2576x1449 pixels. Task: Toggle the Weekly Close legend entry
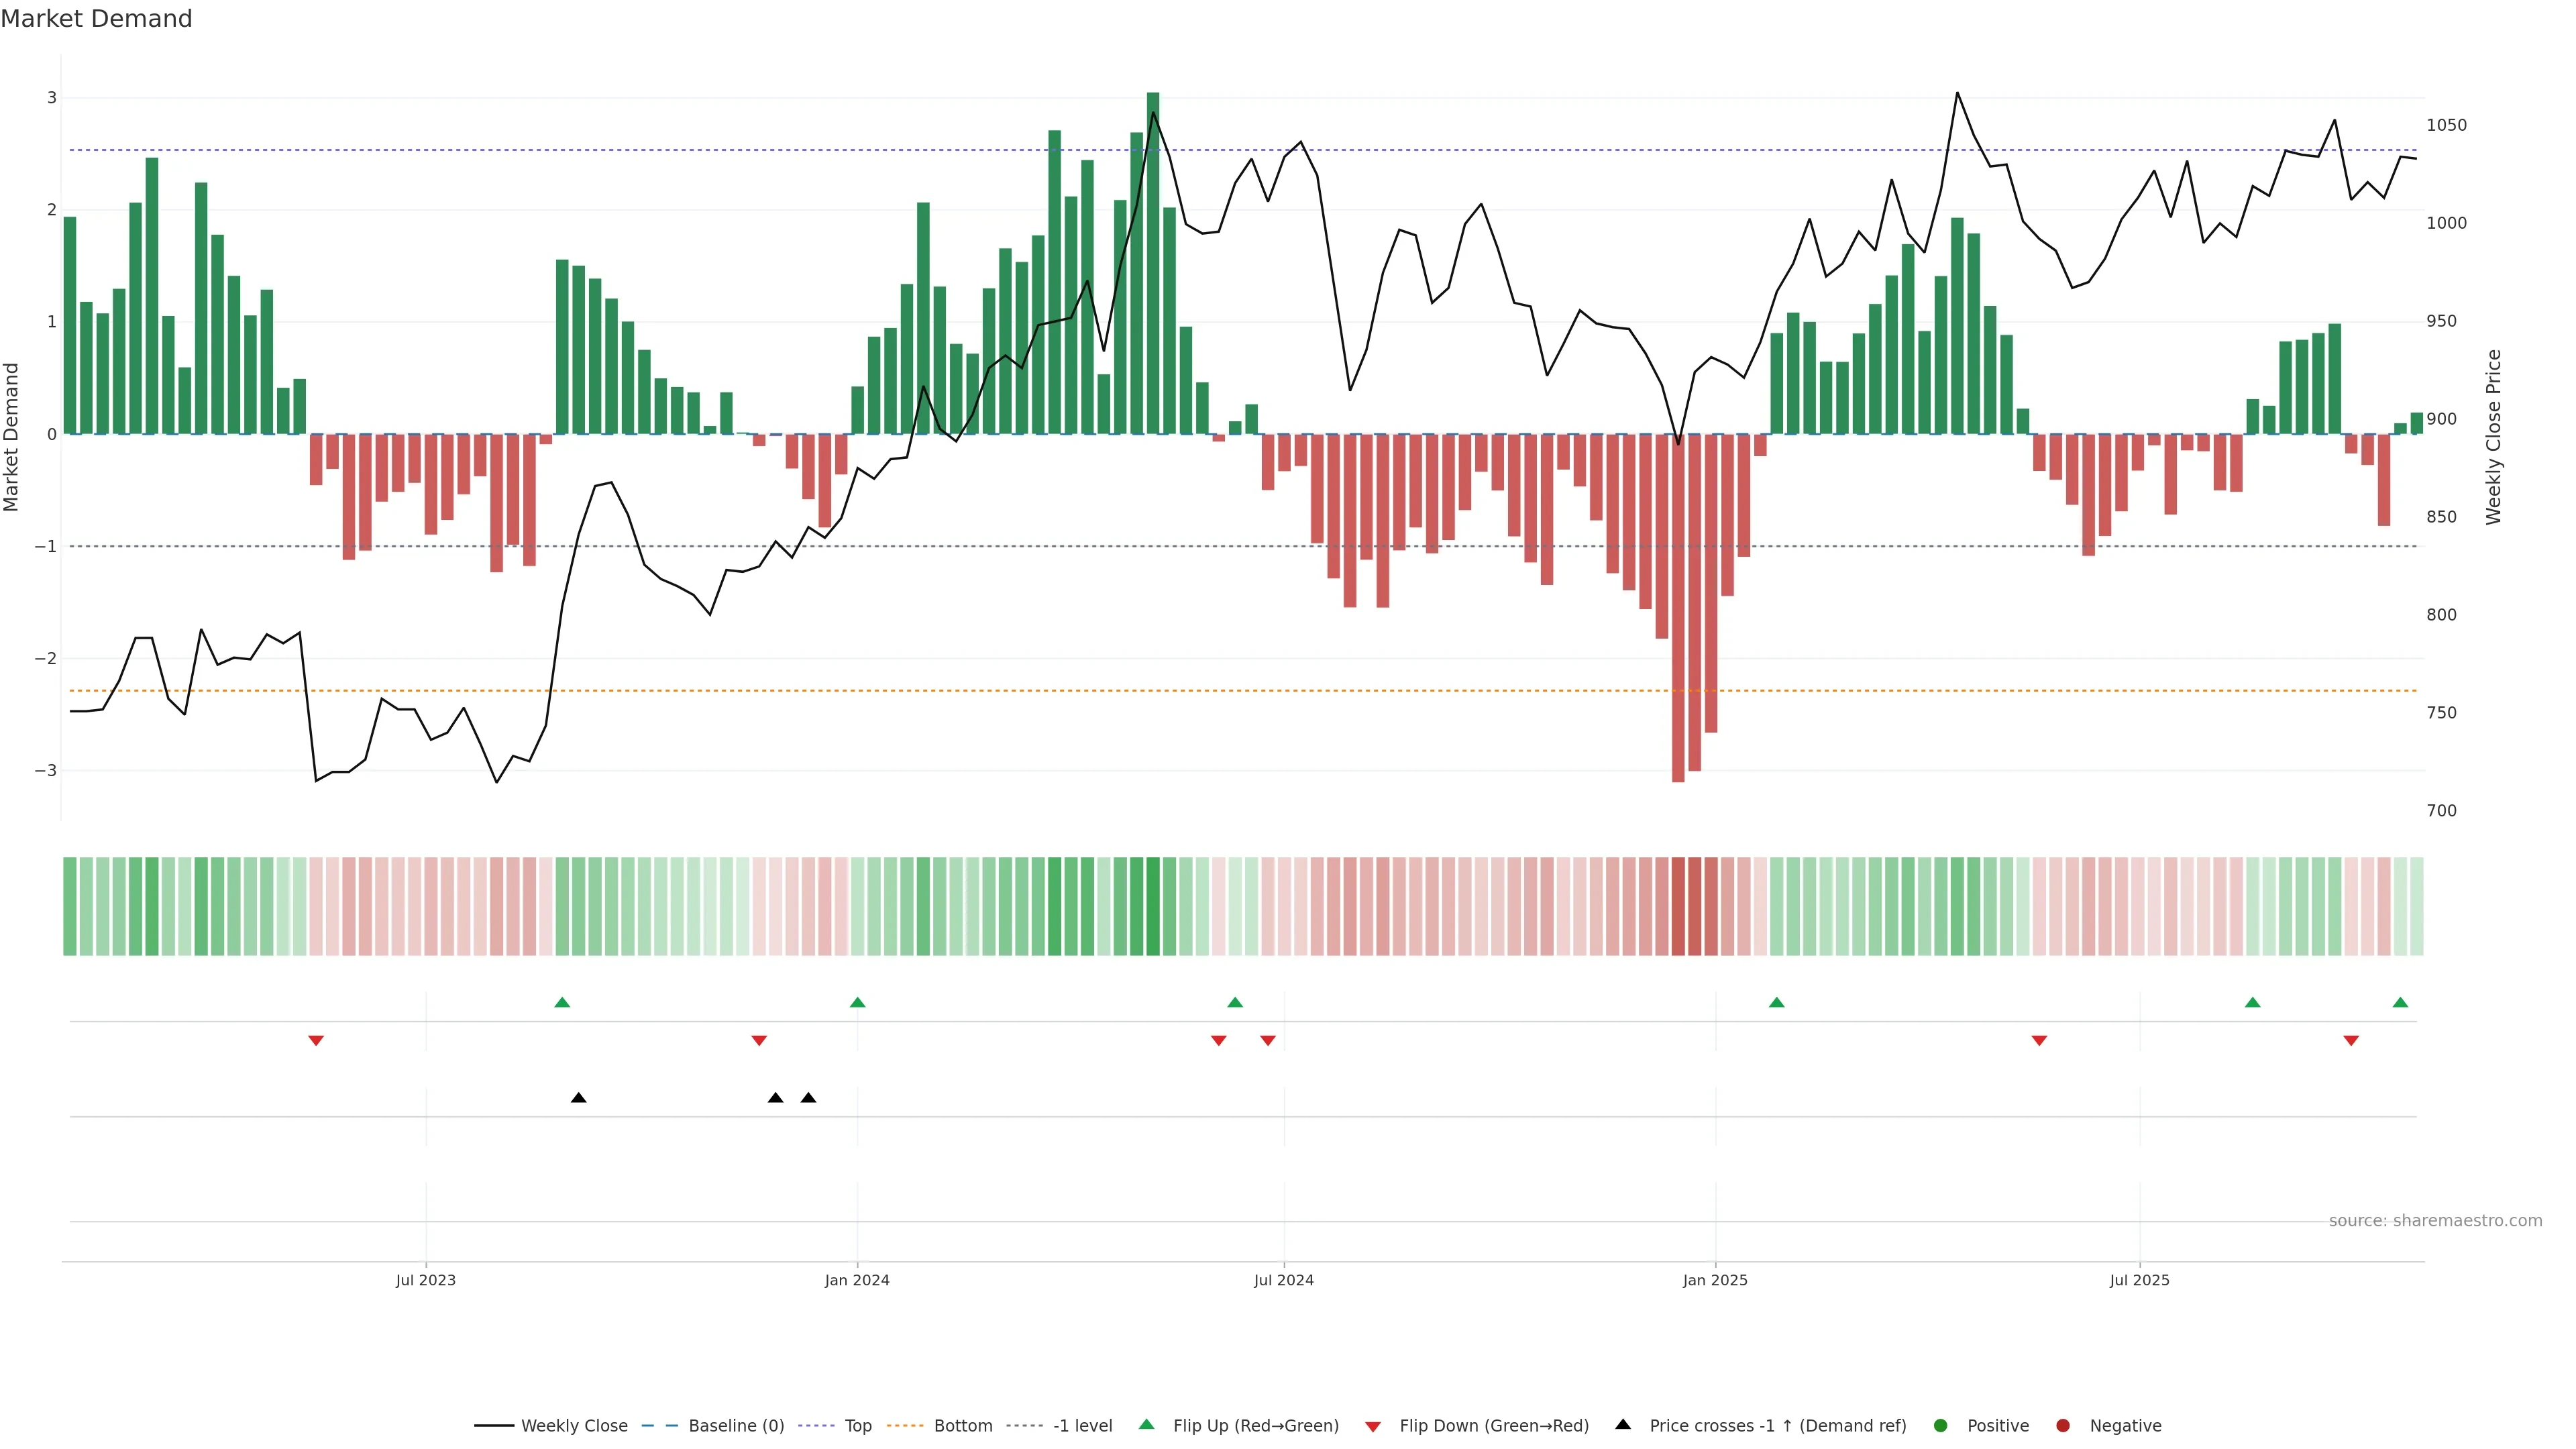click(x=573, y=1425)
